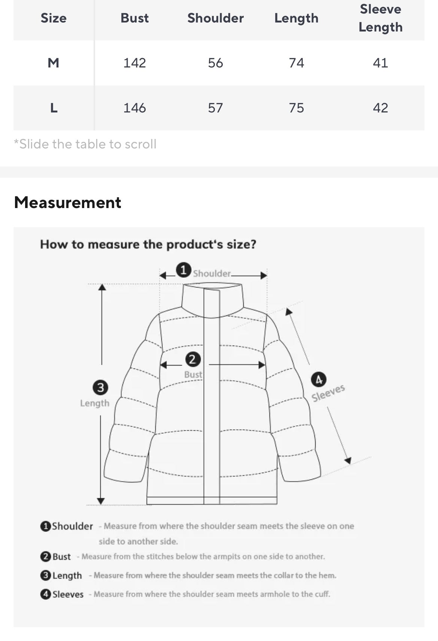Select the L size row label
The height and width of the screenshot is (641, 438).
pos(54,108)
